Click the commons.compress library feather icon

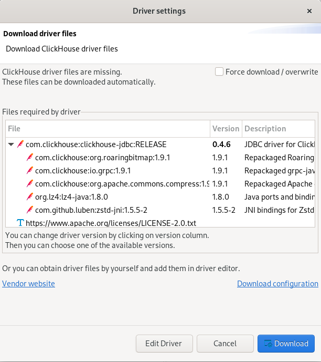(x=30, y=183)
